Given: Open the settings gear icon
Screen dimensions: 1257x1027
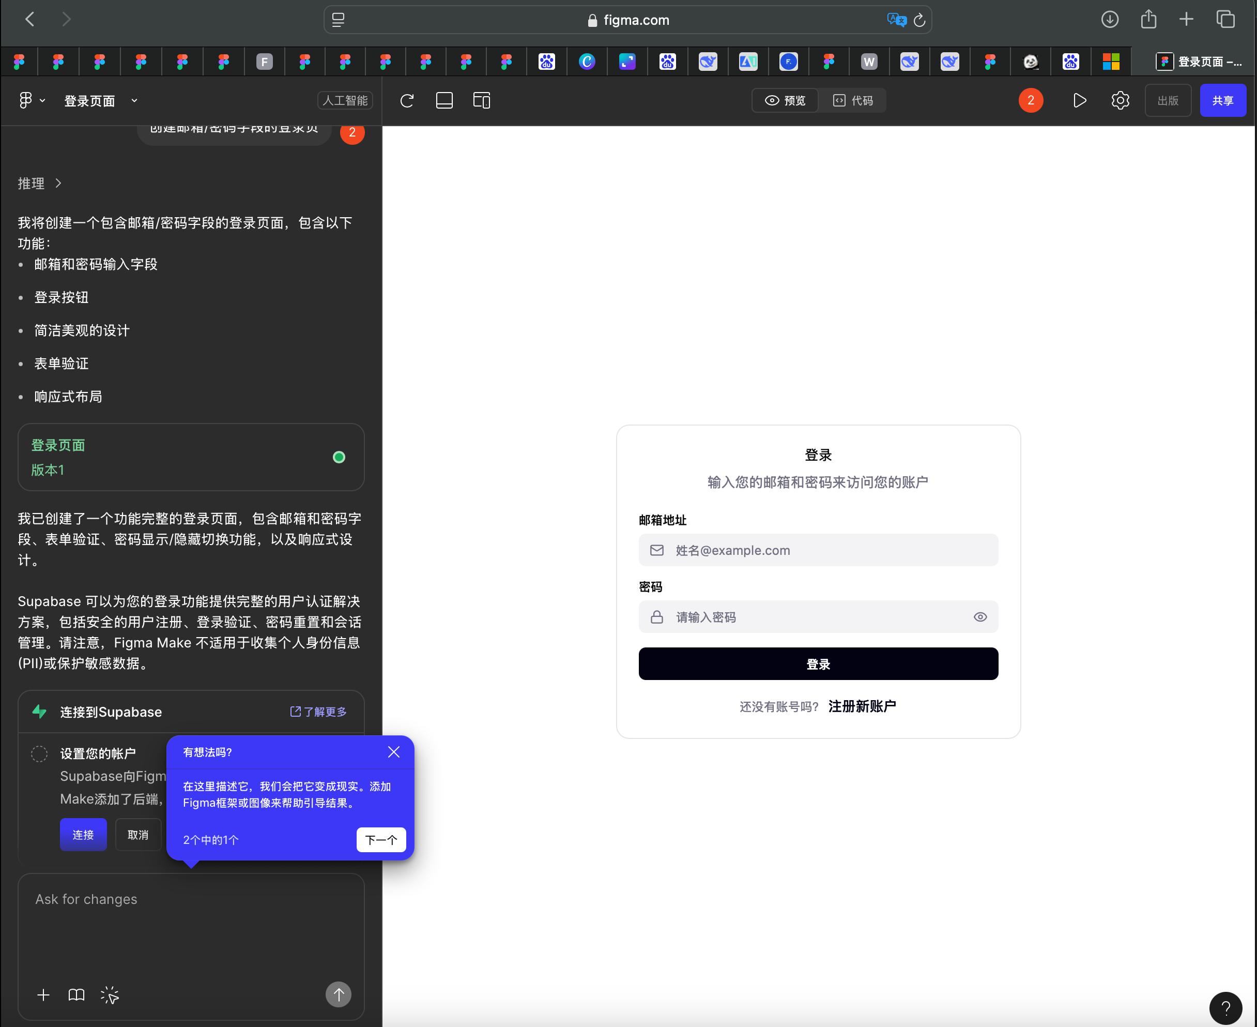Looking at the screenshot, I should (1120, 100).
